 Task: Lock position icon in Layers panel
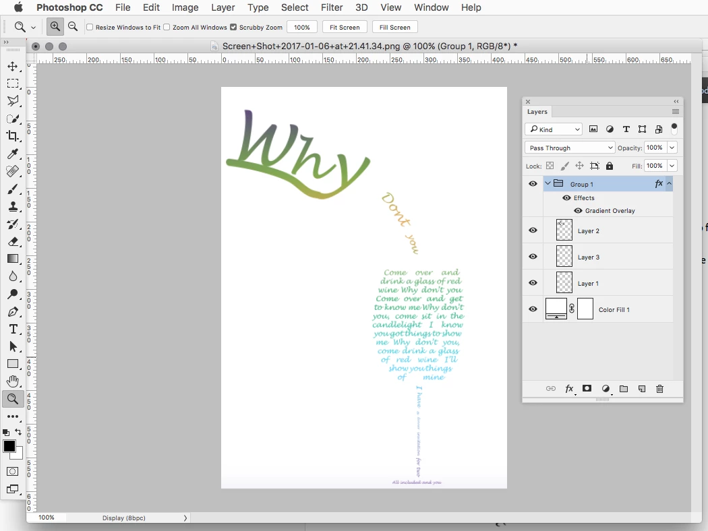pyautogui.click(x=579, y=166)
